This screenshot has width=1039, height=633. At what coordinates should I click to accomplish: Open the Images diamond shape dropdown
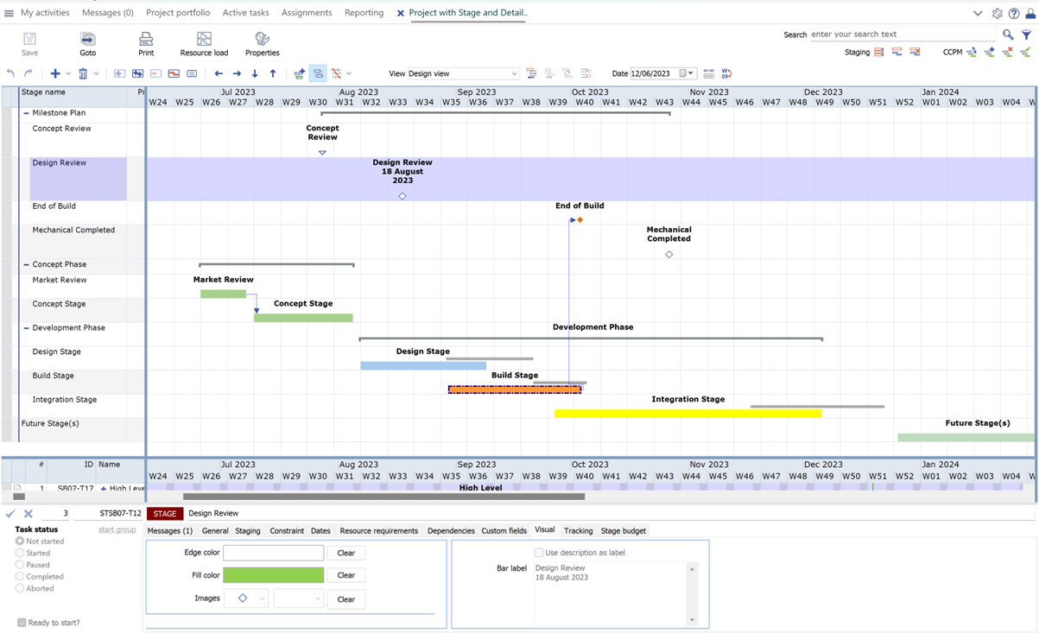246,598
